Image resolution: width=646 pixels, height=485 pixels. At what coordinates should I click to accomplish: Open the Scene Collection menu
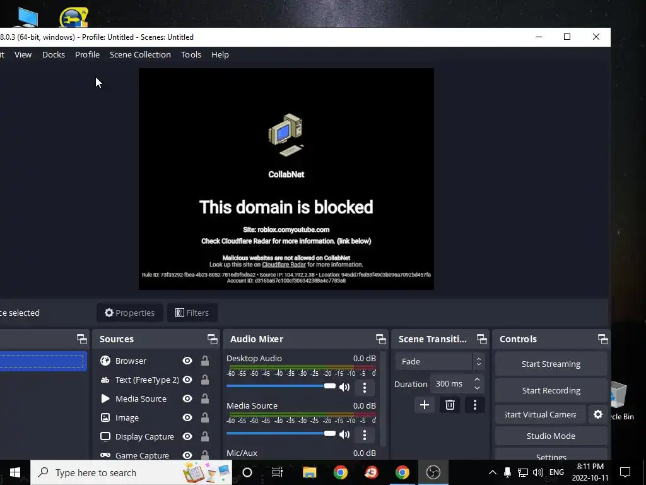coord(140,54)
